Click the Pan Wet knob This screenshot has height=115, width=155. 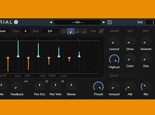pos(55,87)
